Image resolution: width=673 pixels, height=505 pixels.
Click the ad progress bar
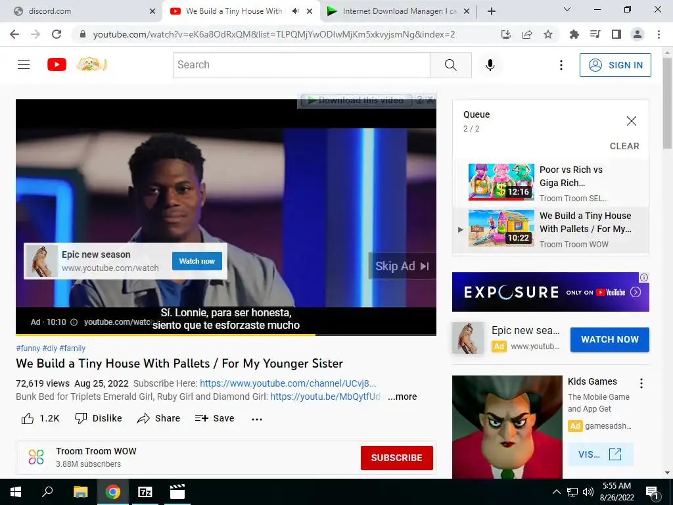[226, 335]
